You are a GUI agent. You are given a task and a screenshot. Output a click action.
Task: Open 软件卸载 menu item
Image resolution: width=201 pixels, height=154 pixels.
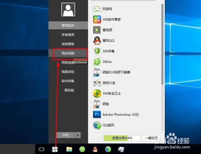coord(68,81)
